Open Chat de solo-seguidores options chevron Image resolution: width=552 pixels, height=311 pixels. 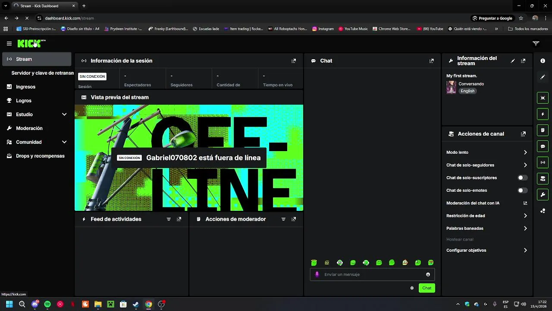pos(525,165)
